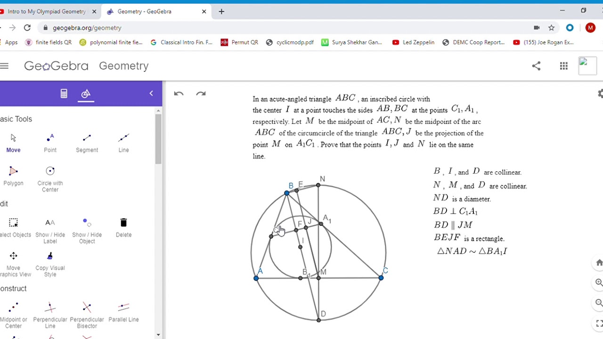Image resolution: width=603 pixels, height=339 pixels.
Task: Open the Joe Rogan Ex... bookmark
Action: pyautogui.click(x=543, y=42)
